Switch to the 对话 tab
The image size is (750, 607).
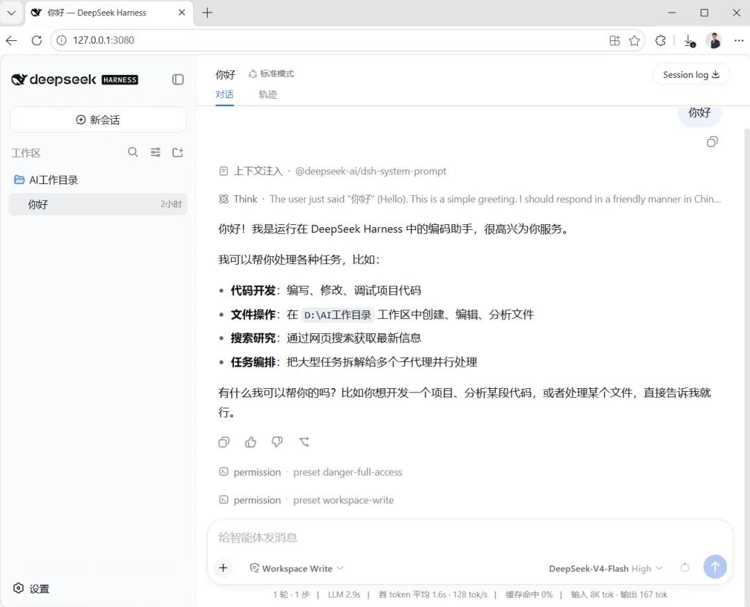point(224,94)
